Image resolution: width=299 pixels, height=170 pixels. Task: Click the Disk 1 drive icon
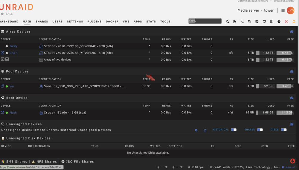tap(41, 53)
